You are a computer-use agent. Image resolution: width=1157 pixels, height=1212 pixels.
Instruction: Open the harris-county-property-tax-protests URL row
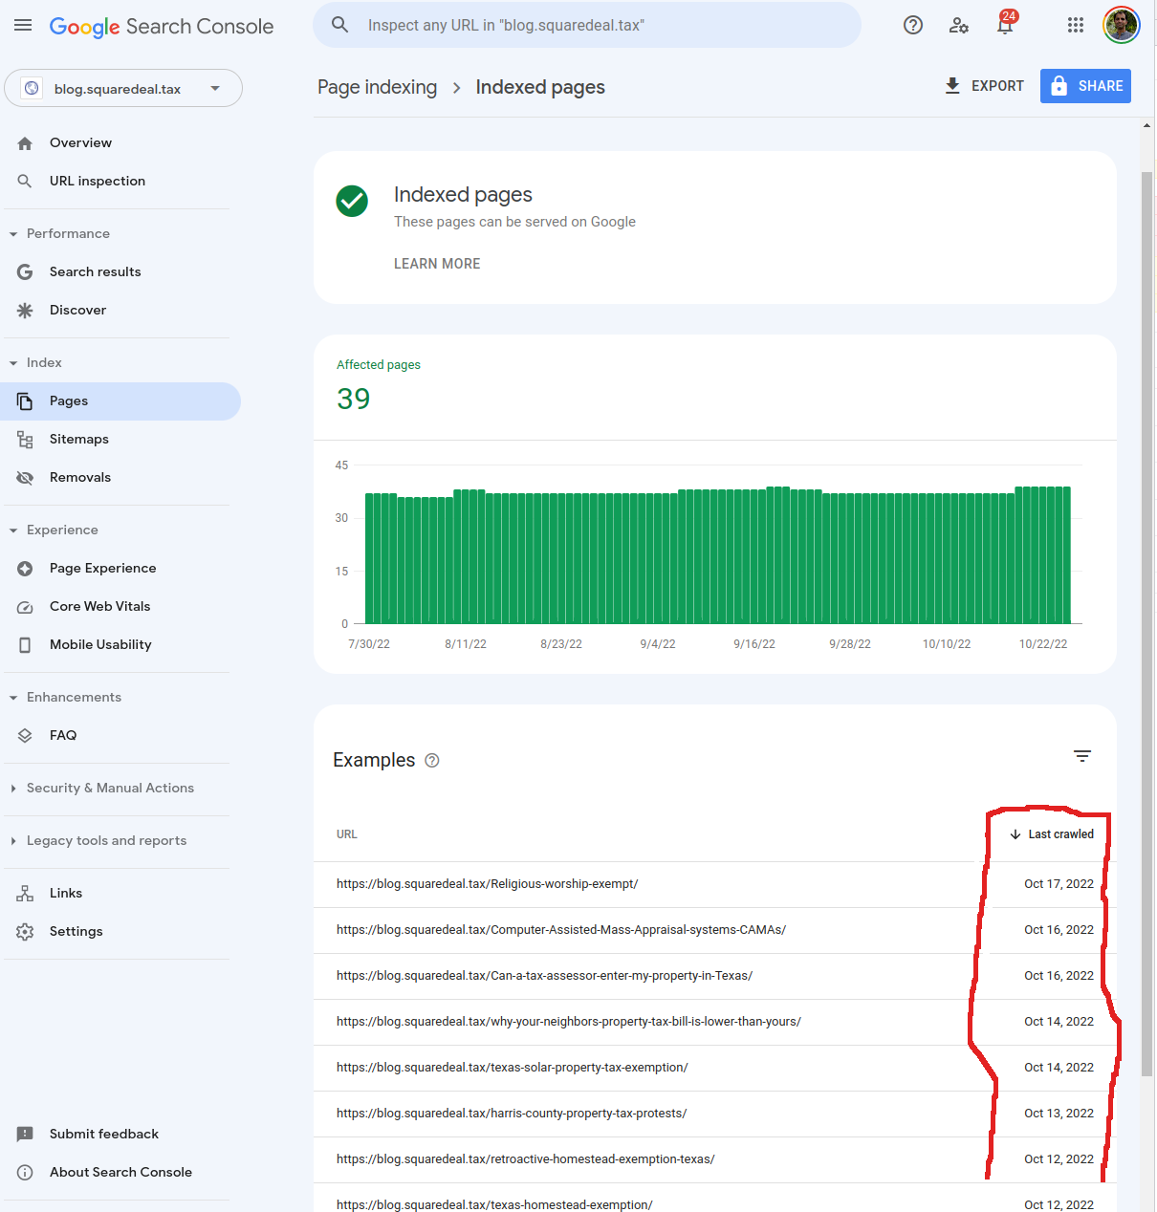715,1114
